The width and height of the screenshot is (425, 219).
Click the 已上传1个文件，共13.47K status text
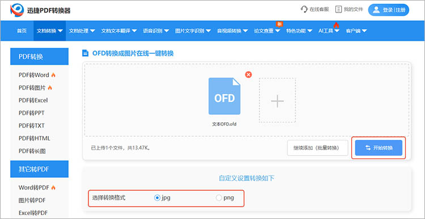[121, 148]
